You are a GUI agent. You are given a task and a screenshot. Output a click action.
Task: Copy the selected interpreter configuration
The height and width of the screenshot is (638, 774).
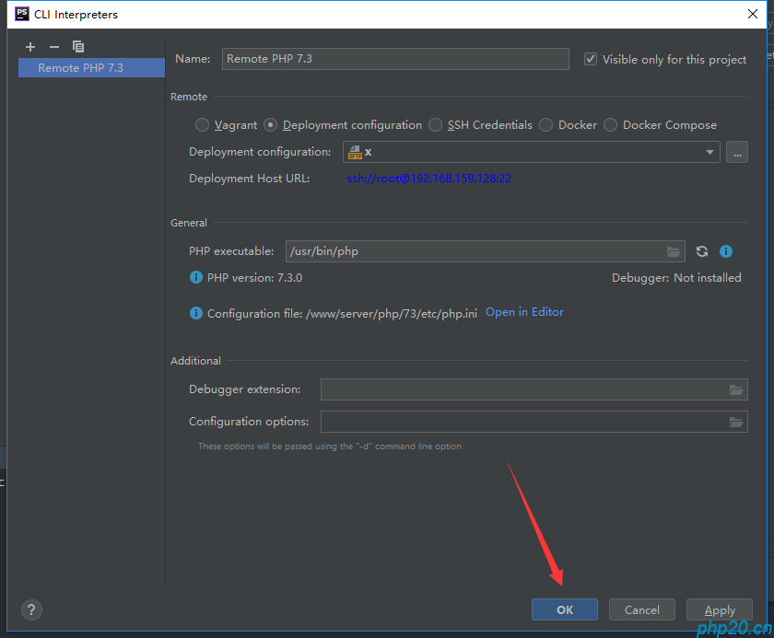coord(78,47)
